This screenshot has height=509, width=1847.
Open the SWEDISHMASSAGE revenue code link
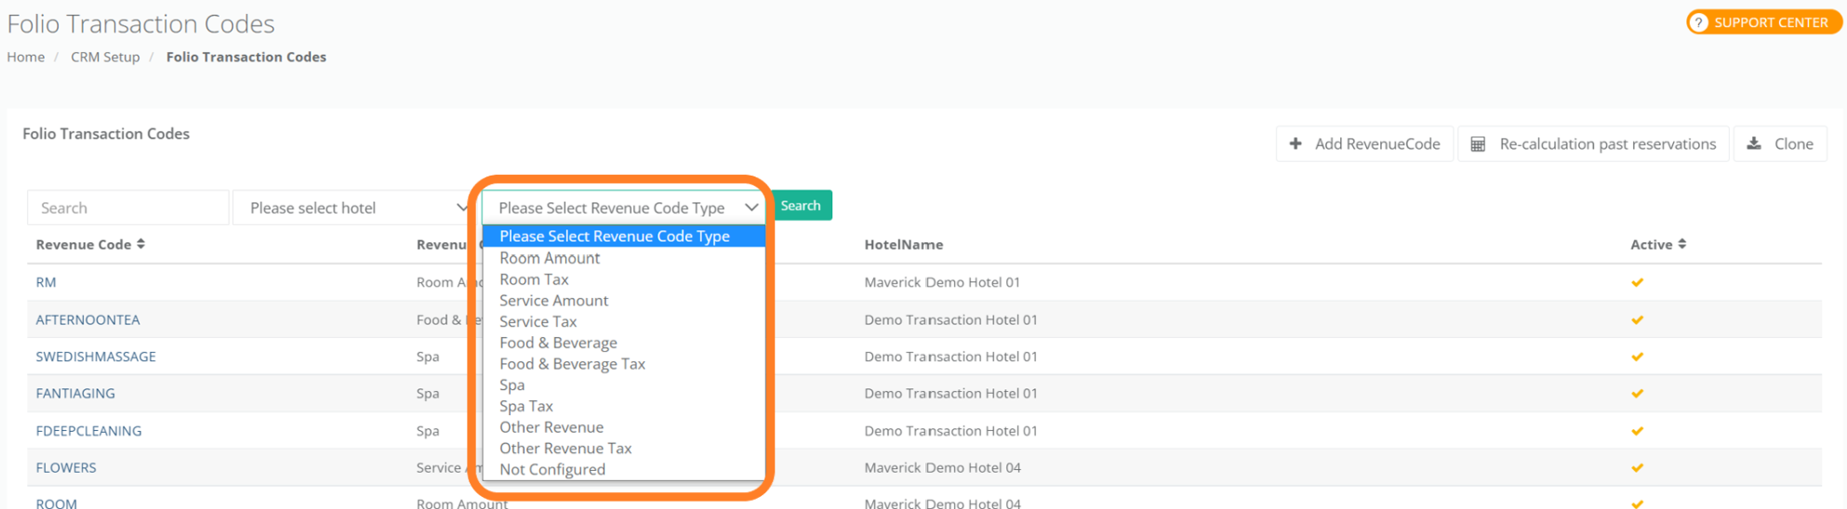pos(96,357)
